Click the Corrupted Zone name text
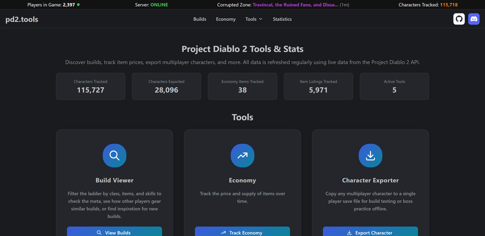This screenshot has height=236, width=485. click(x=295, y=4)
